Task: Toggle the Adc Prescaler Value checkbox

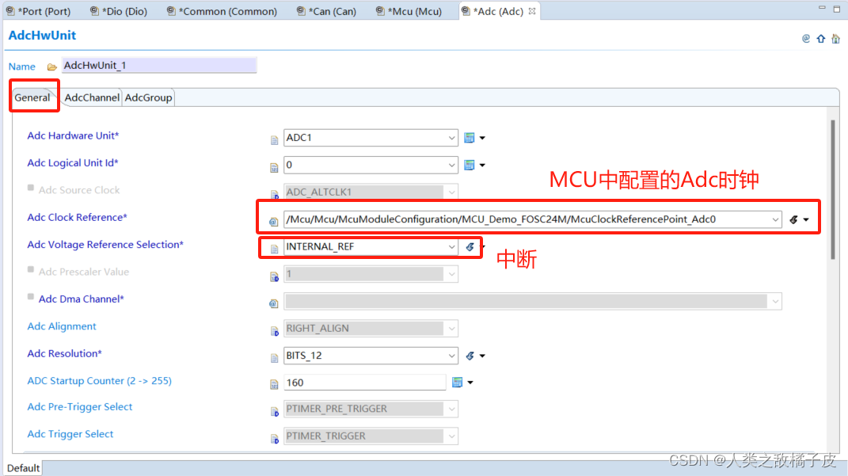Action: pyautogui.click(x=29, y=272)
